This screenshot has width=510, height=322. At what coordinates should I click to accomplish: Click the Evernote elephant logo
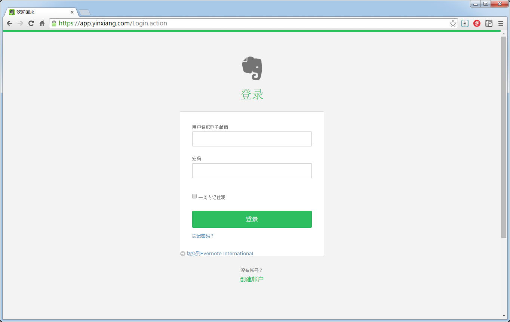(252, 68)
